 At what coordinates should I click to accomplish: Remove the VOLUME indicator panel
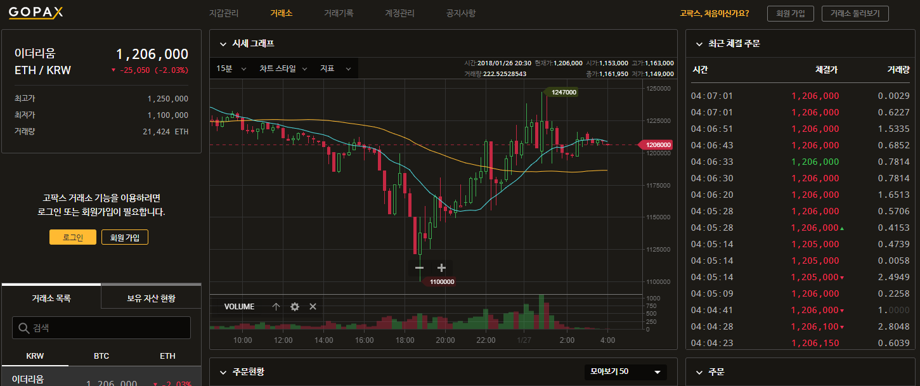[313, 307]
